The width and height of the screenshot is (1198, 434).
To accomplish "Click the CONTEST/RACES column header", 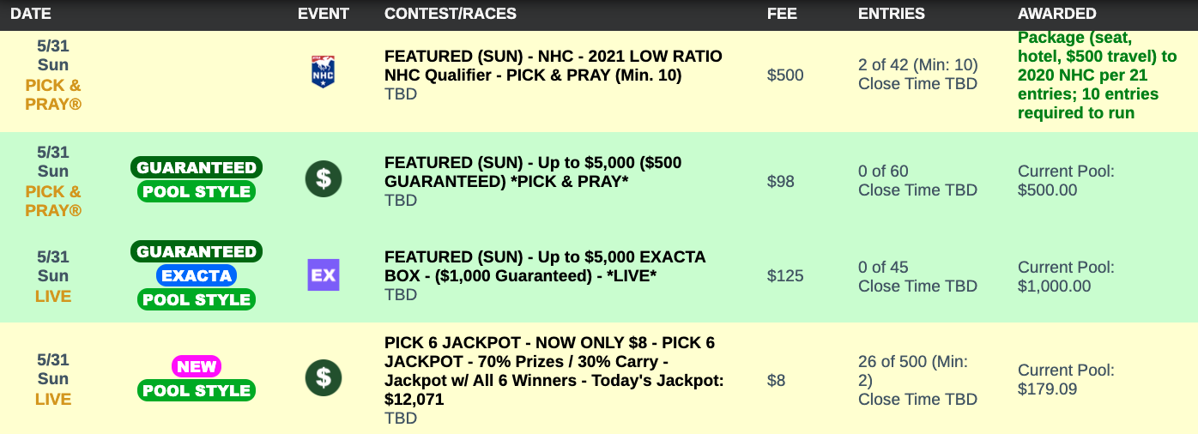I will pyautogui.click(x=451, y=14).
